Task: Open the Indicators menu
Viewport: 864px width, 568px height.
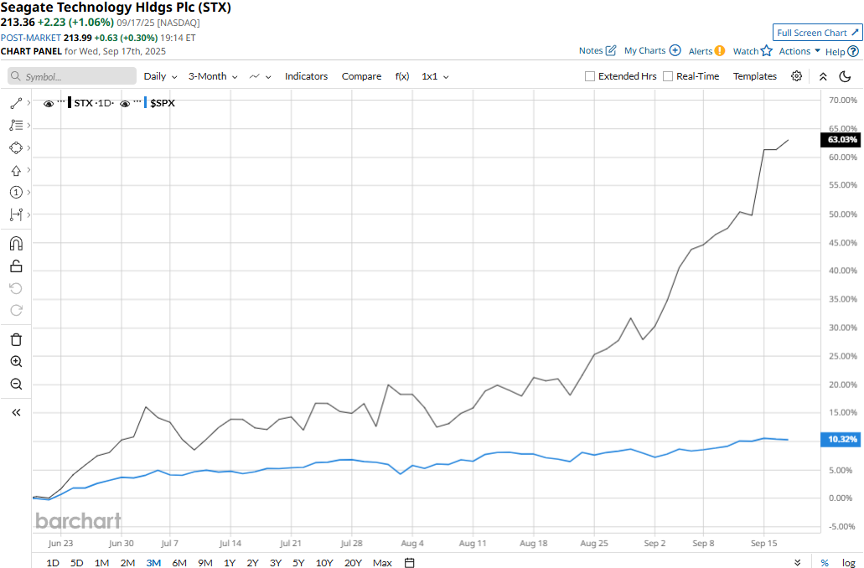Action: pos(306,76)
